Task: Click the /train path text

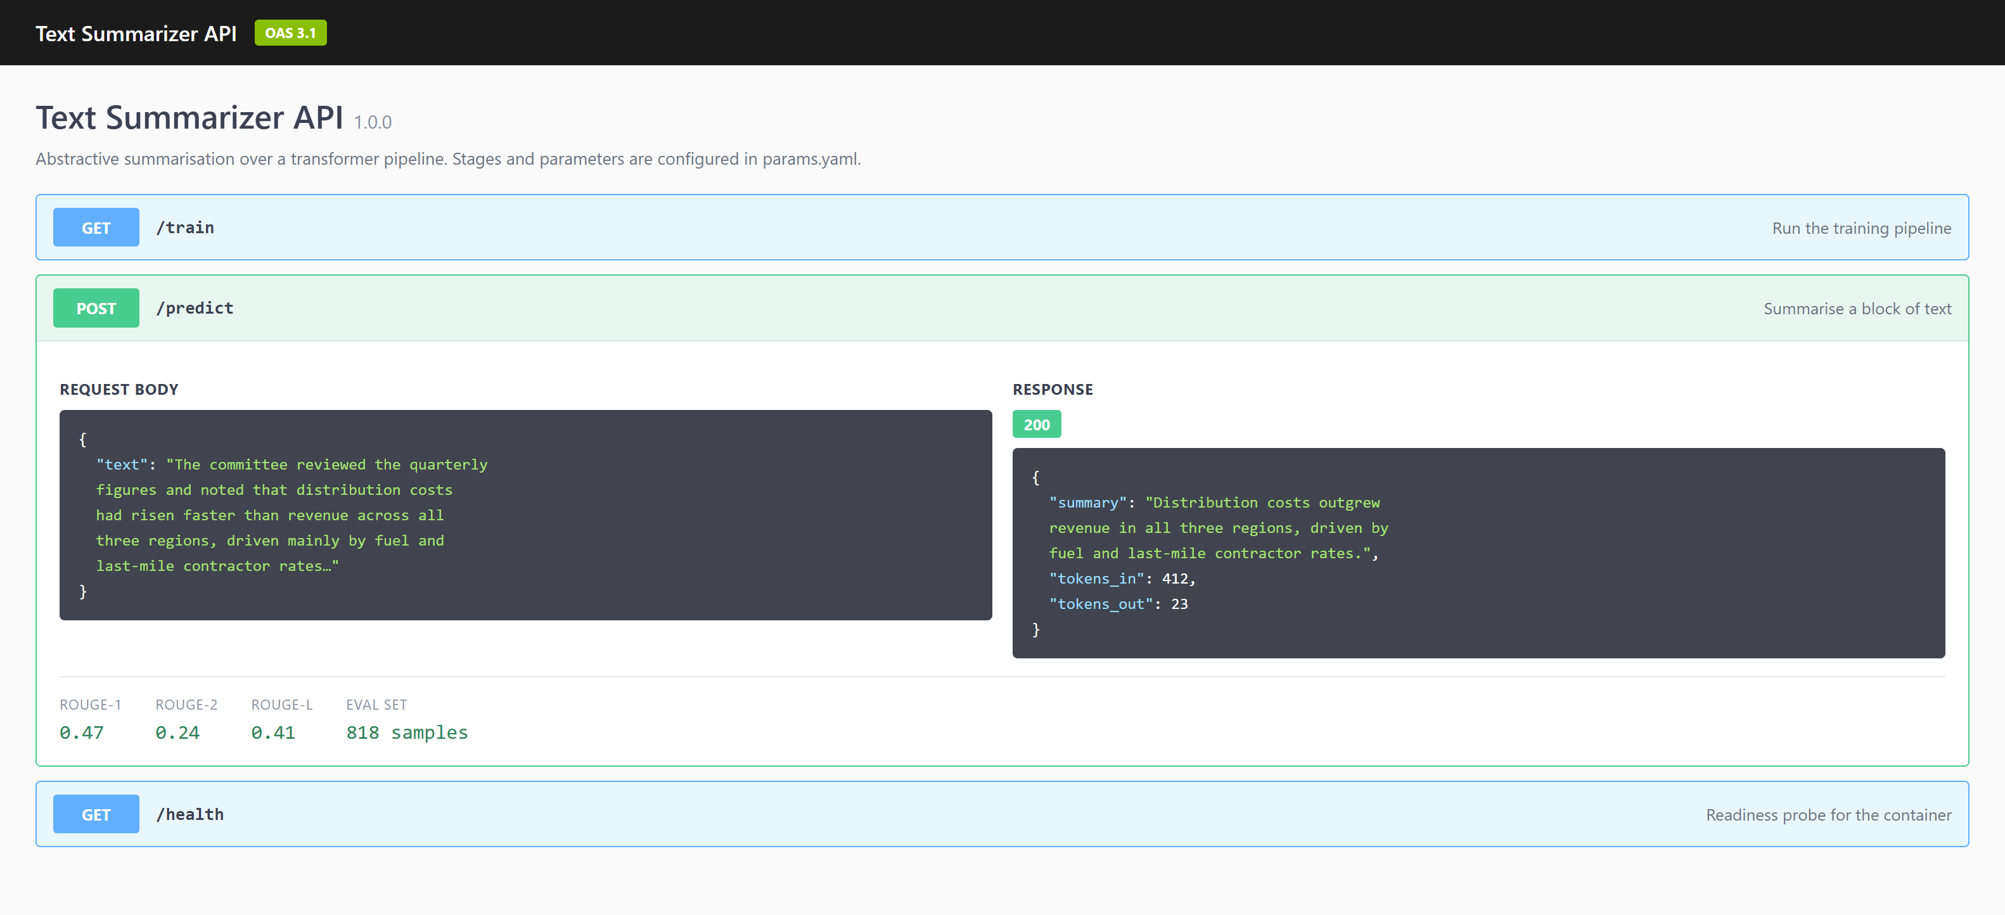Action: [x=185, y=227]
